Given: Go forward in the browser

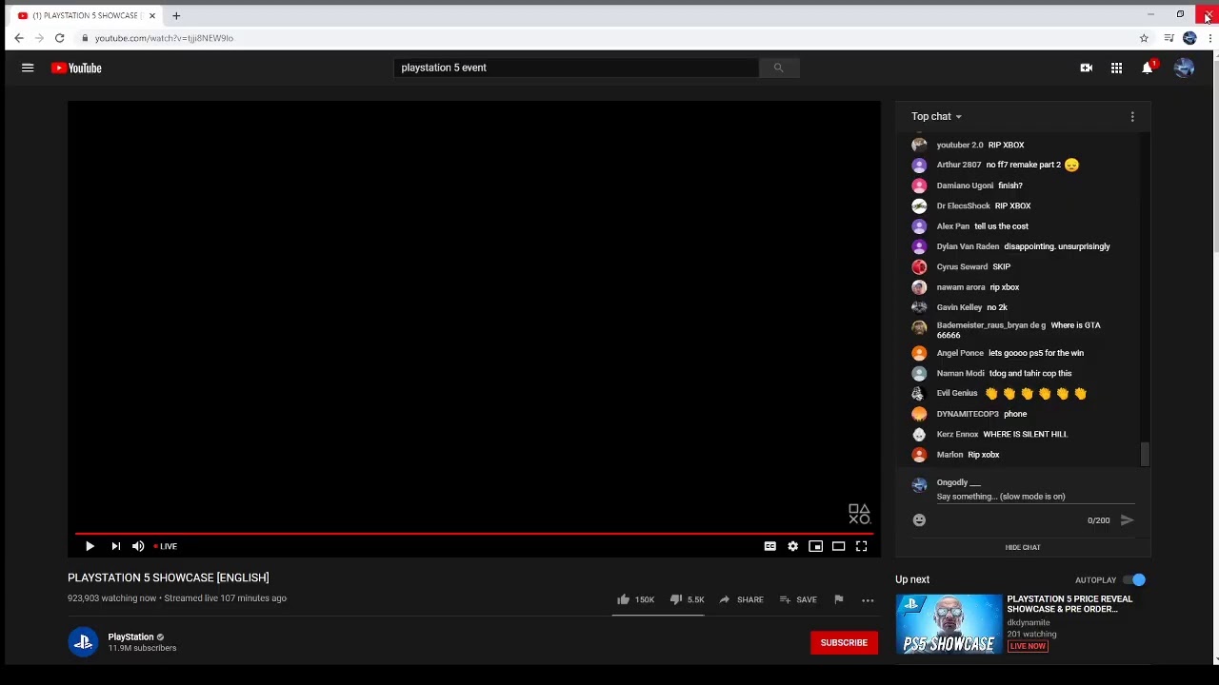Looking at the screenshot, I should [39, 38].
